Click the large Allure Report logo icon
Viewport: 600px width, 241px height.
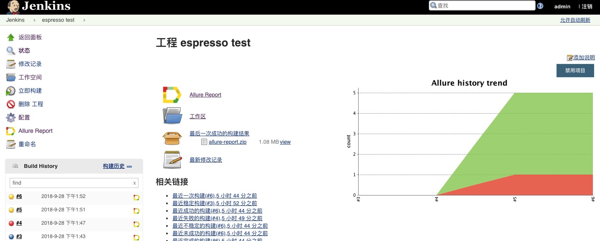[x=172, y=95]
